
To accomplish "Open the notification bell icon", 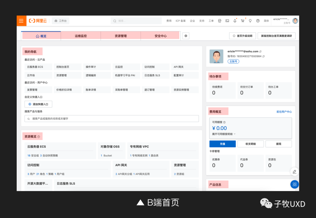I will coord(235,21).
